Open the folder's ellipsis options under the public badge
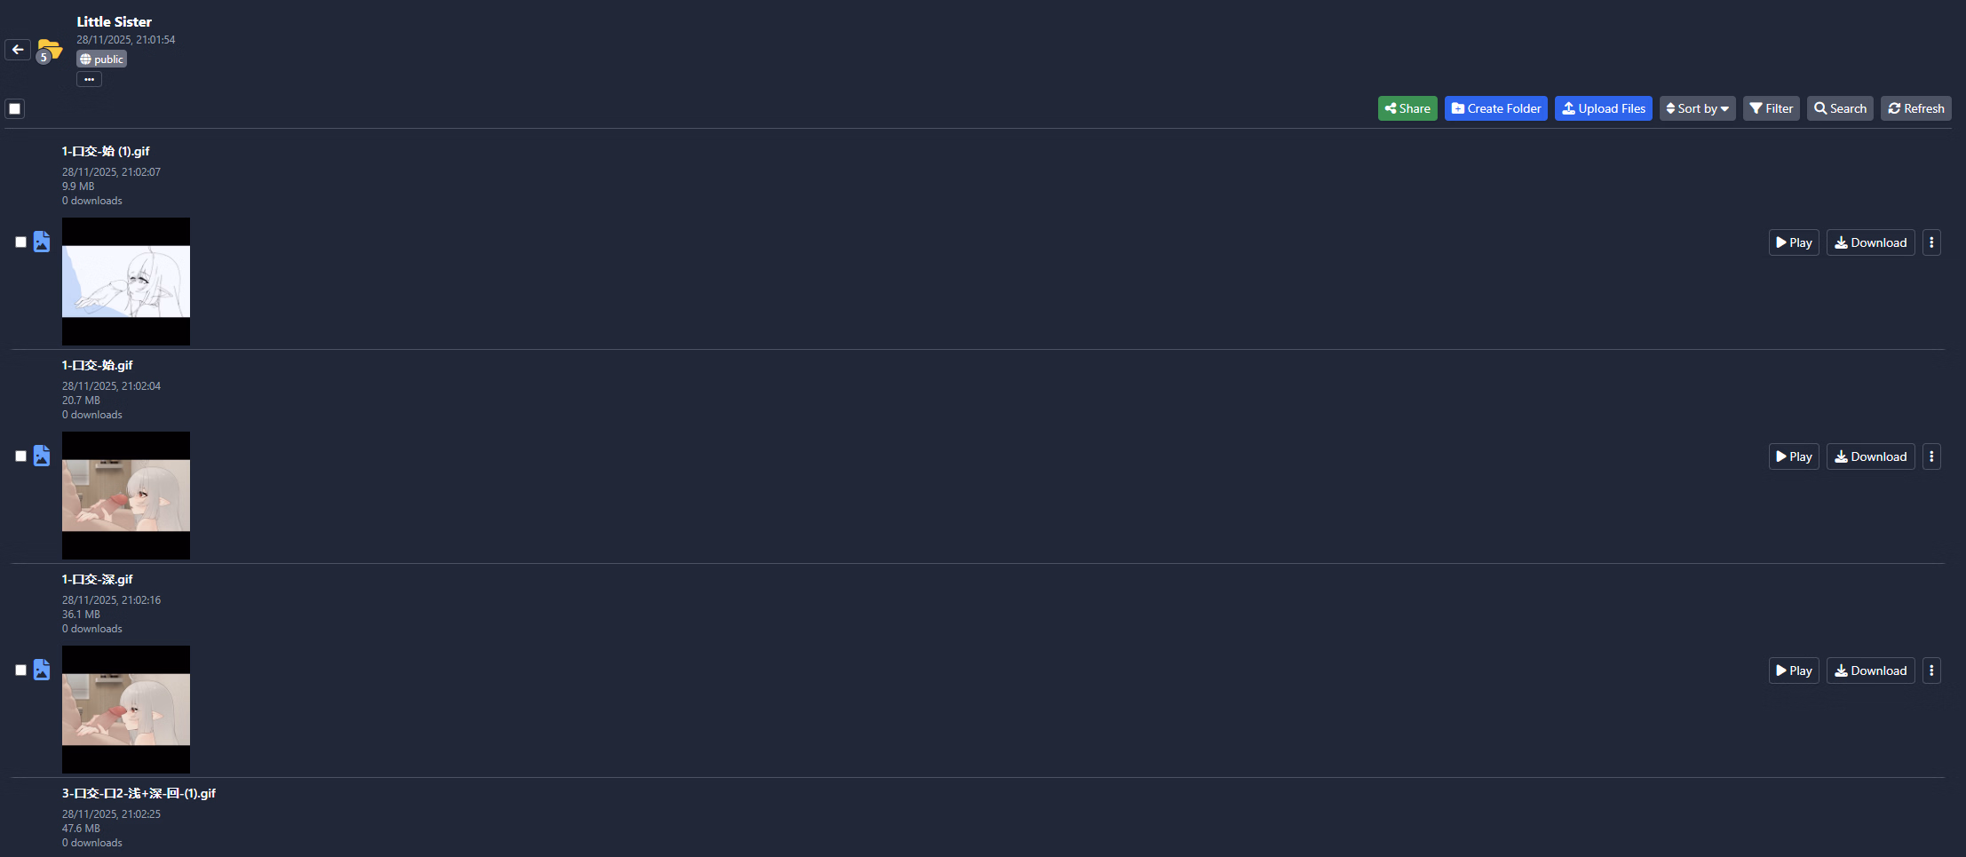Image resolution: width=1966 pixels, height=857 pixels. tap(89, 80)
